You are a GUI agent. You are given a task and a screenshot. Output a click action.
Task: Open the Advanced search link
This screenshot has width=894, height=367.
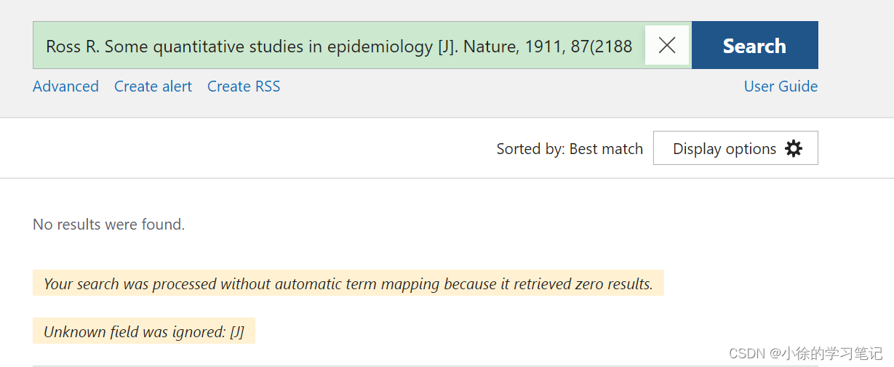65,86
